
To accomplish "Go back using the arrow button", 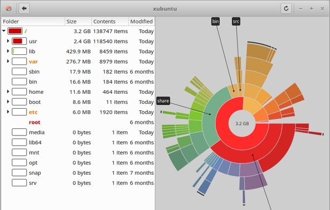I will 24,9.
